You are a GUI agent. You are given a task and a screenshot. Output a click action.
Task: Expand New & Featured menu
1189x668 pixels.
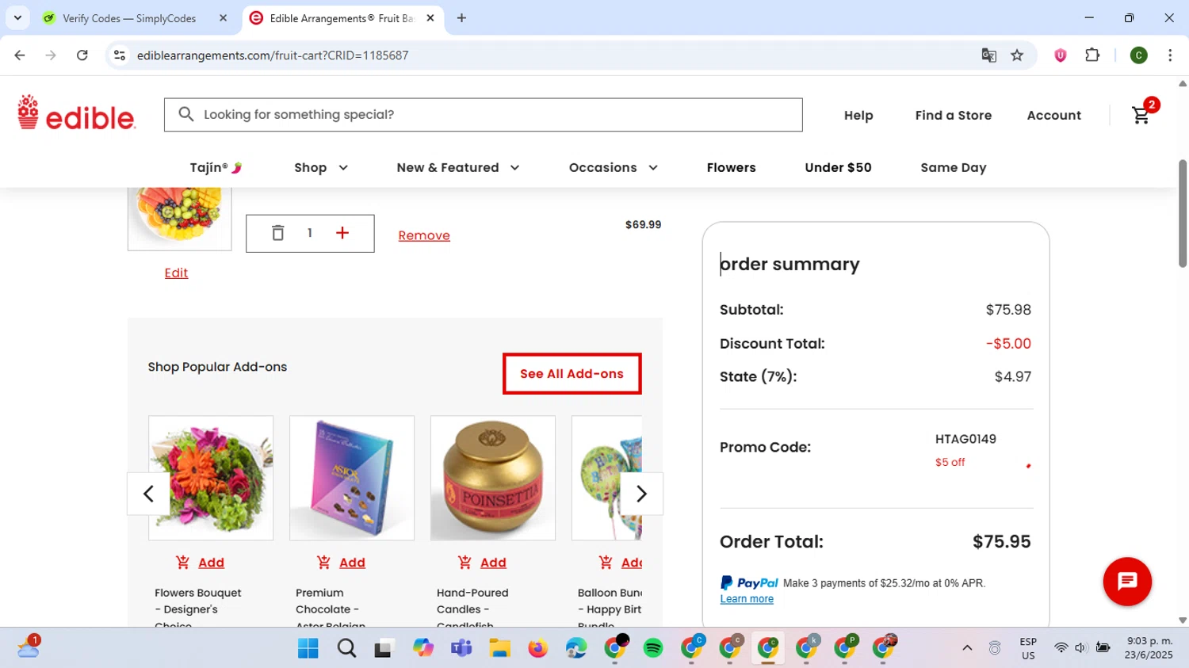click(x=458, y=168)
